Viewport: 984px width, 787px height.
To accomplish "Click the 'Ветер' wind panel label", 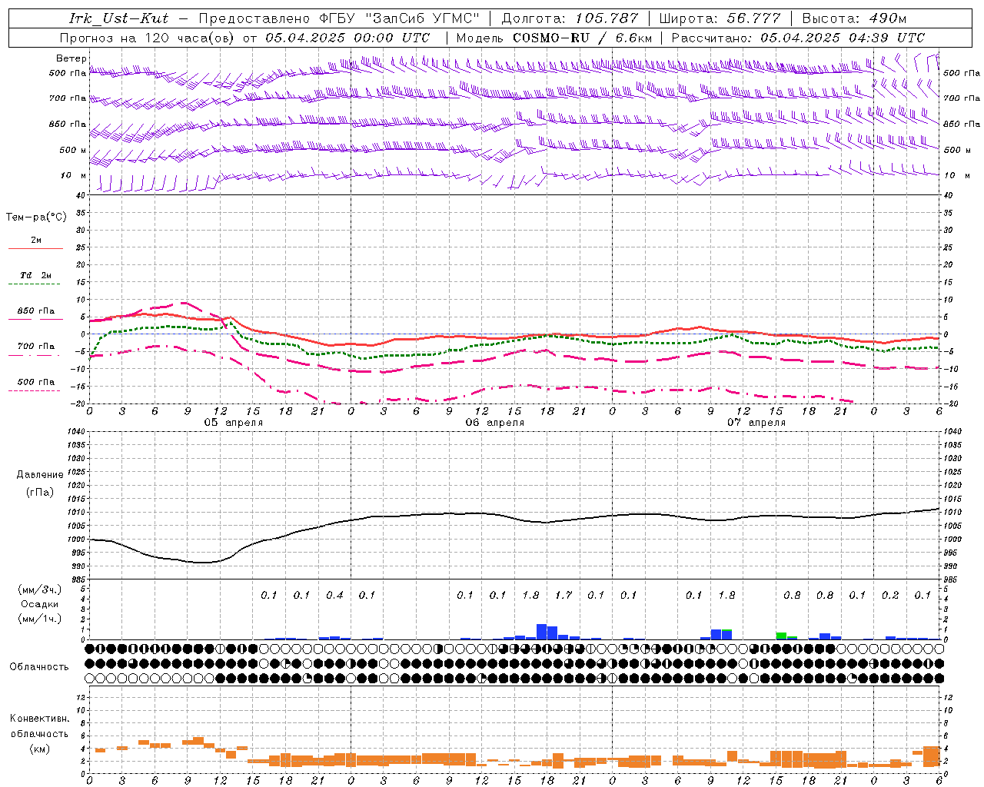I will pyautogui.click(x=71, y=58).
